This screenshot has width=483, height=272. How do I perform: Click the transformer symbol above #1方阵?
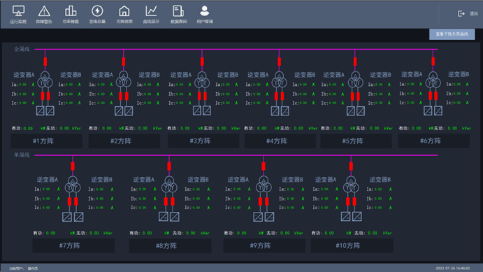tap(45, 80)
